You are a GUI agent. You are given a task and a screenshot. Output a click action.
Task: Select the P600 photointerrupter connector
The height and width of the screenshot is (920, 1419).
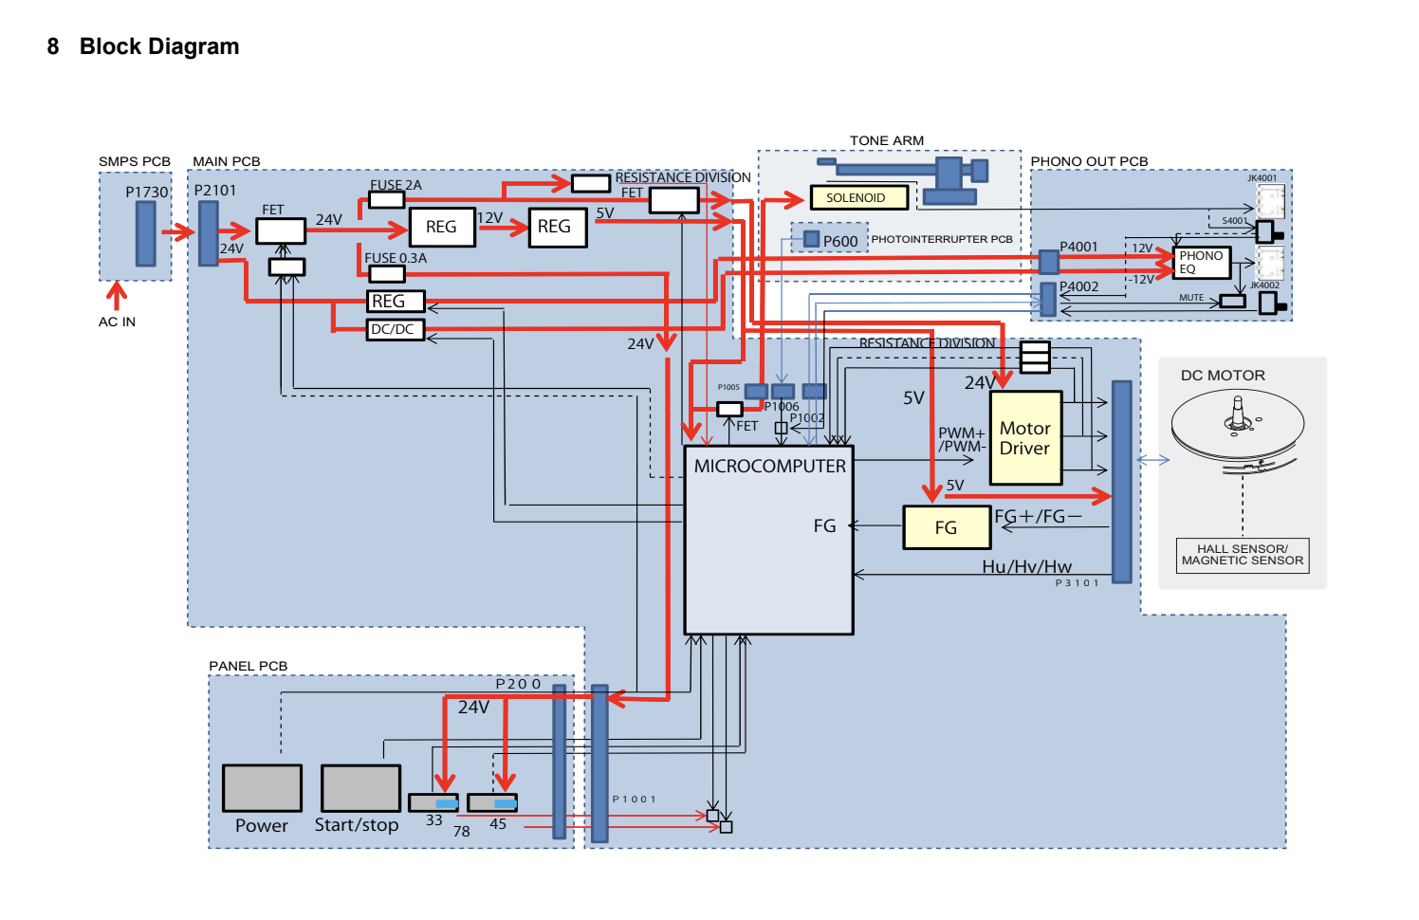pyautogui.click(x=811, y=239)
